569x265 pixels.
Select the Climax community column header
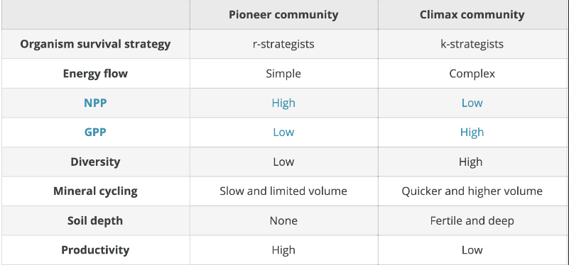(472, 14)
